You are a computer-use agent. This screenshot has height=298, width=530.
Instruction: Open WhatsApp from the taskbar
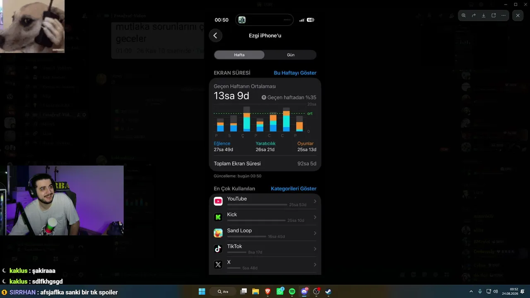(x=280, y=291)
